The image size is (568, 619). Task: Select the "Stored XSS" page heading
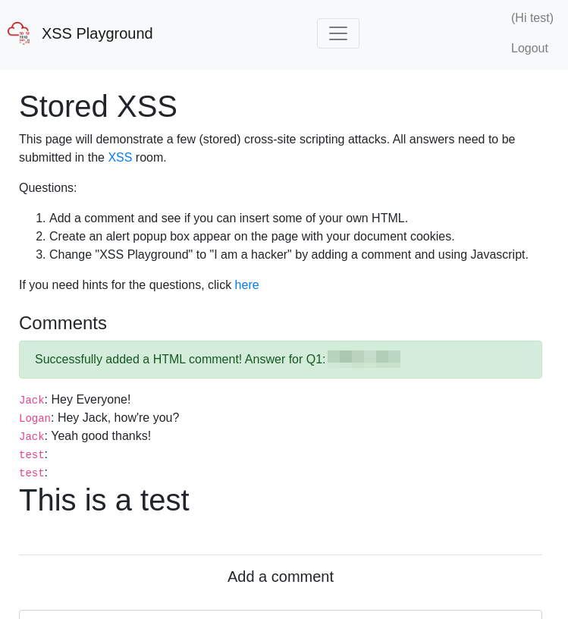pos(98,106)
